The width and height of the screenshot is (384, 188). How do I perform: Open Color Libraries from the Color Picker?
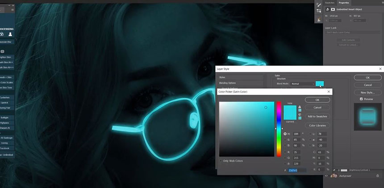(317, 125)
